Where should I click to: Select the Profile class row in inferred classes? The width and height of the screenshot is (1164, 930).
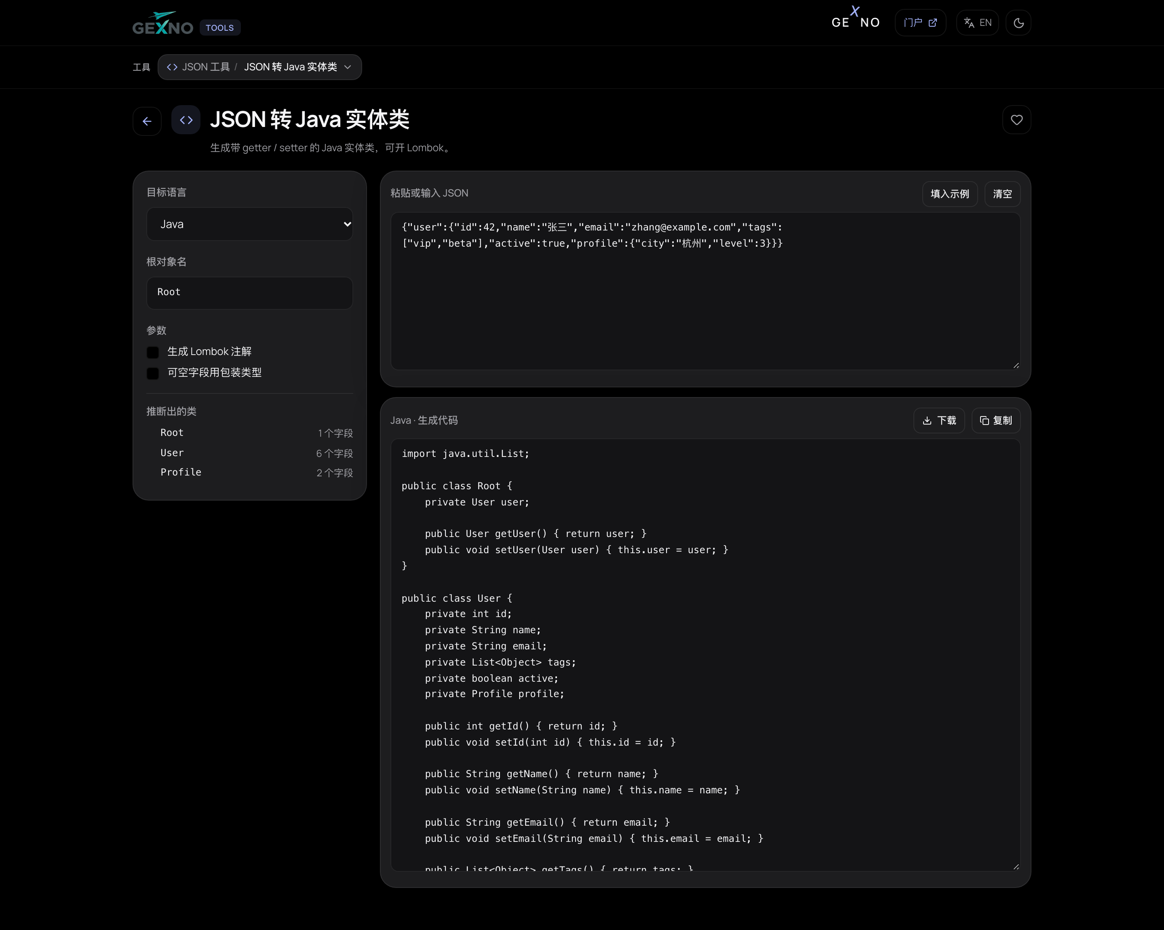249,473
